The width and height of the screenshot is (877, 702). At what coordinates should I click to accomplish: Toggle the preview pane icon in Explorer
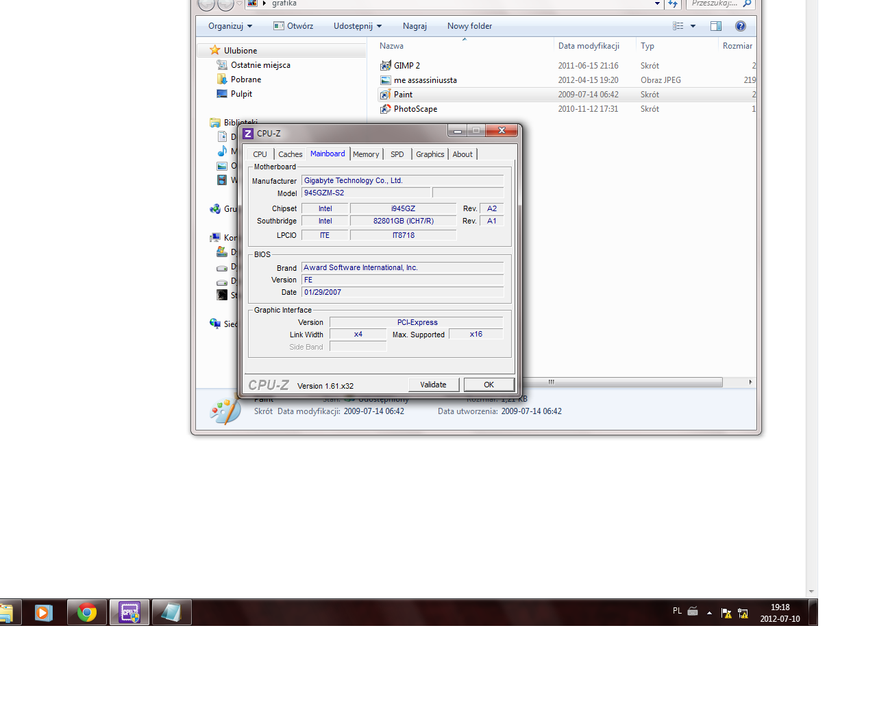point(715,26)
